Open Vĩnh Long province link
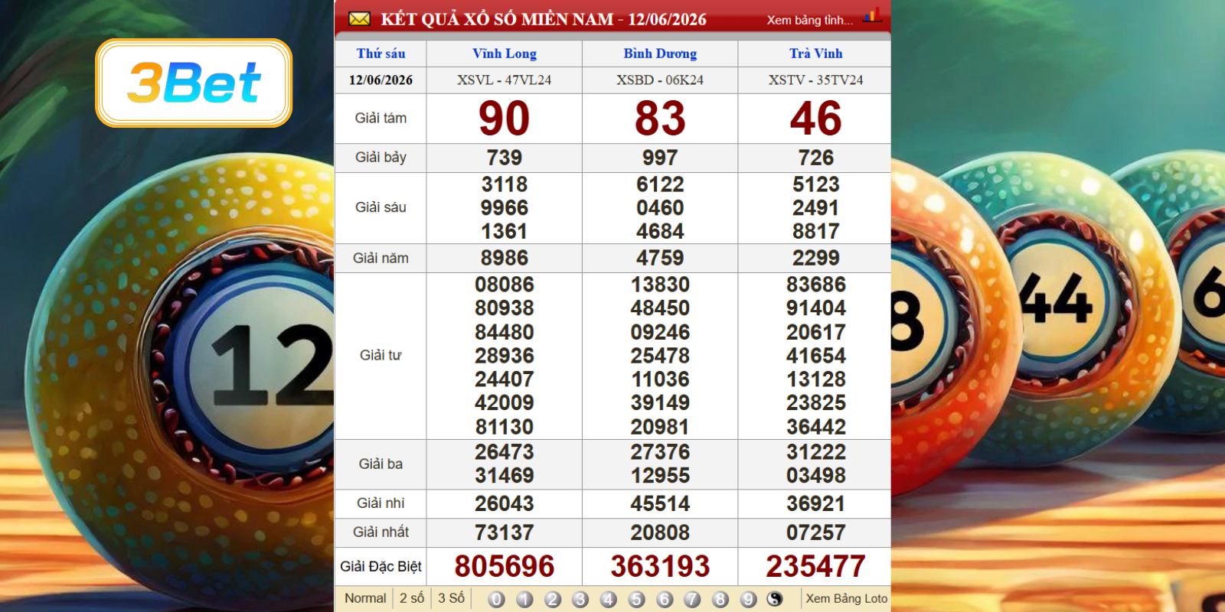The width and height of the screenshot is (1225, 612). tap(505, 54)
